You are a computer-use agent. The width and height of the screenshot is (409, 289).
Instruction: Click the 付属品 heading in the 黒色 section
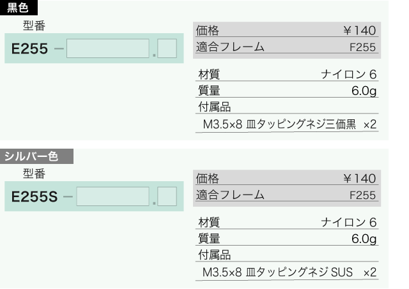(x=214, y=107)
